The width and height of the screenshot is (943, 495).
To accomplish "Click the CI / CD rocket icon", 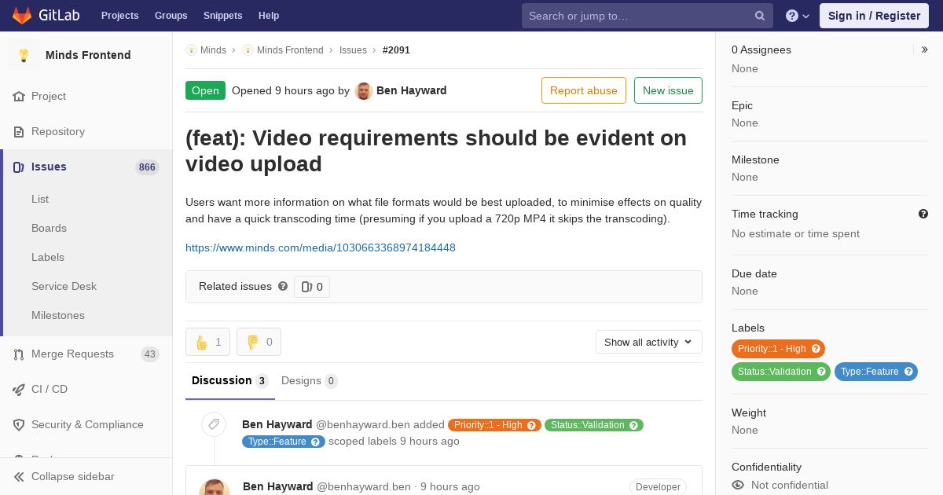I will (x=19, y=389).
